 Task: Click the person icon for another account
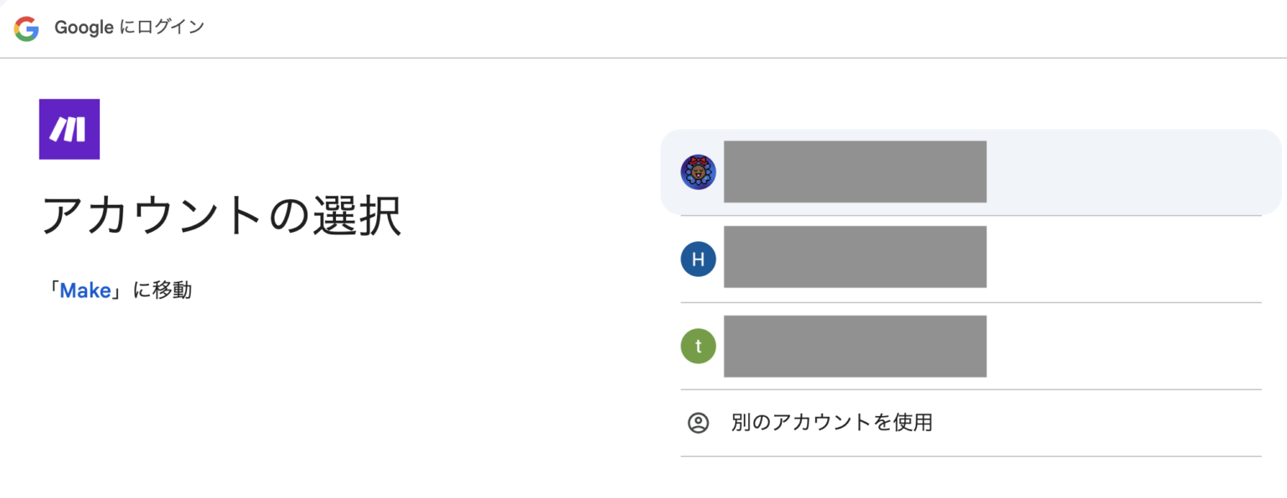click(698, 423)
